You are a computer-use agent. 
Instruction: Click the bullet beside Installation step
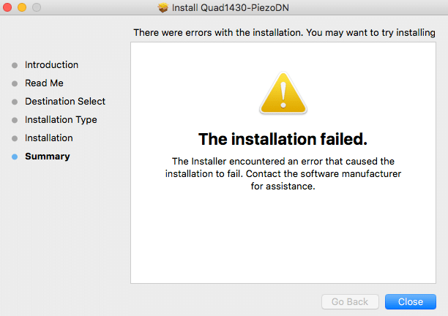pos(15,138)
